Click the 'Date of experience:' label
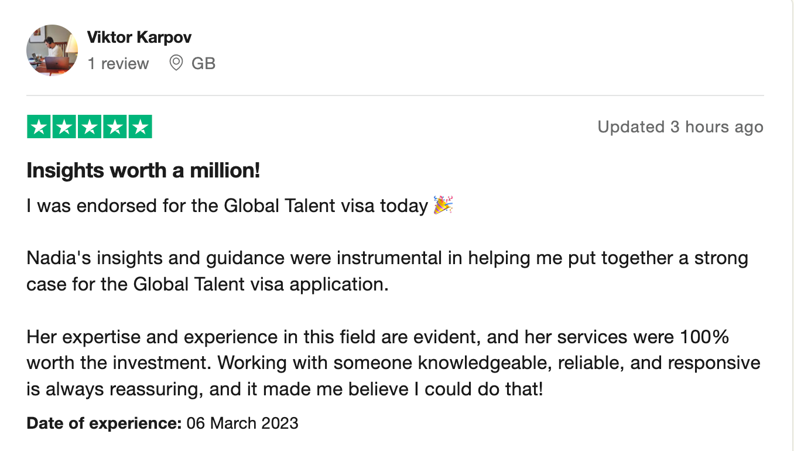The image size is (794, 451). pos(104,423)
